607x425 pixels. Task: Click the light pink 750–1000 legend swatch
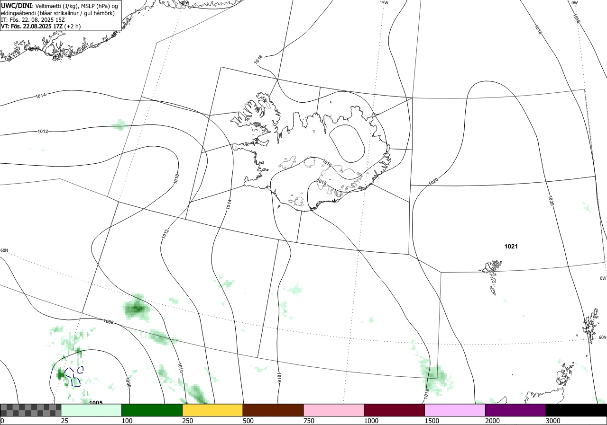(x=334, y=410)
